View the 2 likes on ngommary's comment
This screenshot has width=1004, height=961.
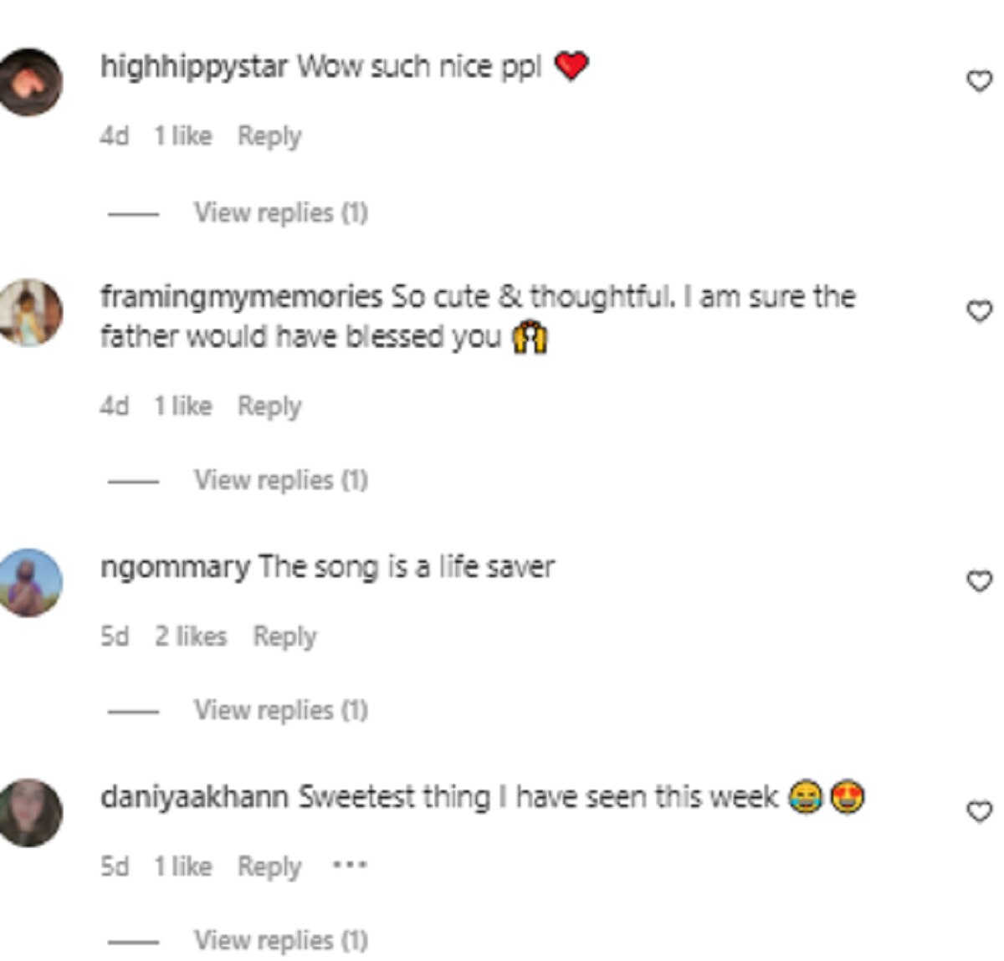(191, 636)
